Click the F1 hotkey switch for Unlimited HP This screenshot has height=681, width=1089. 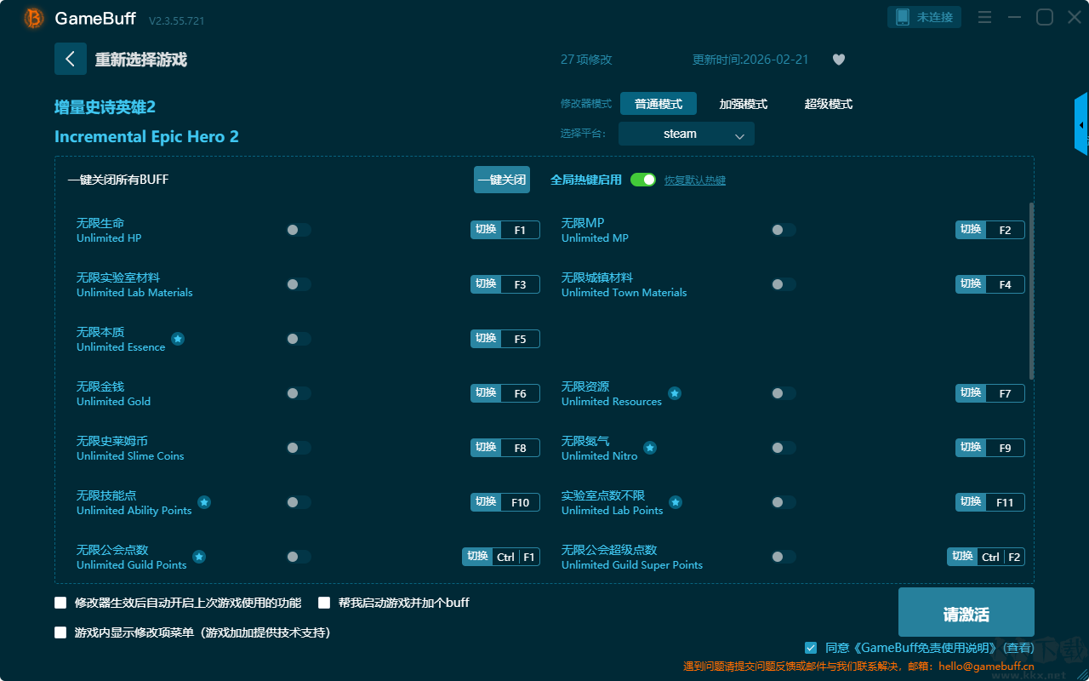[x=505, y=230]
